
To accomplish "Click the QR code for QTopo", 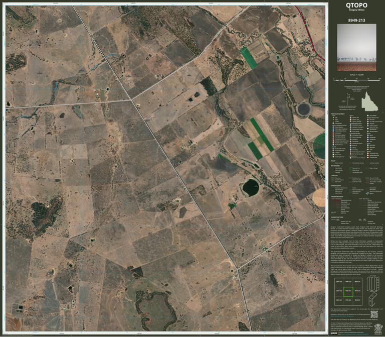I will point(373,314).
